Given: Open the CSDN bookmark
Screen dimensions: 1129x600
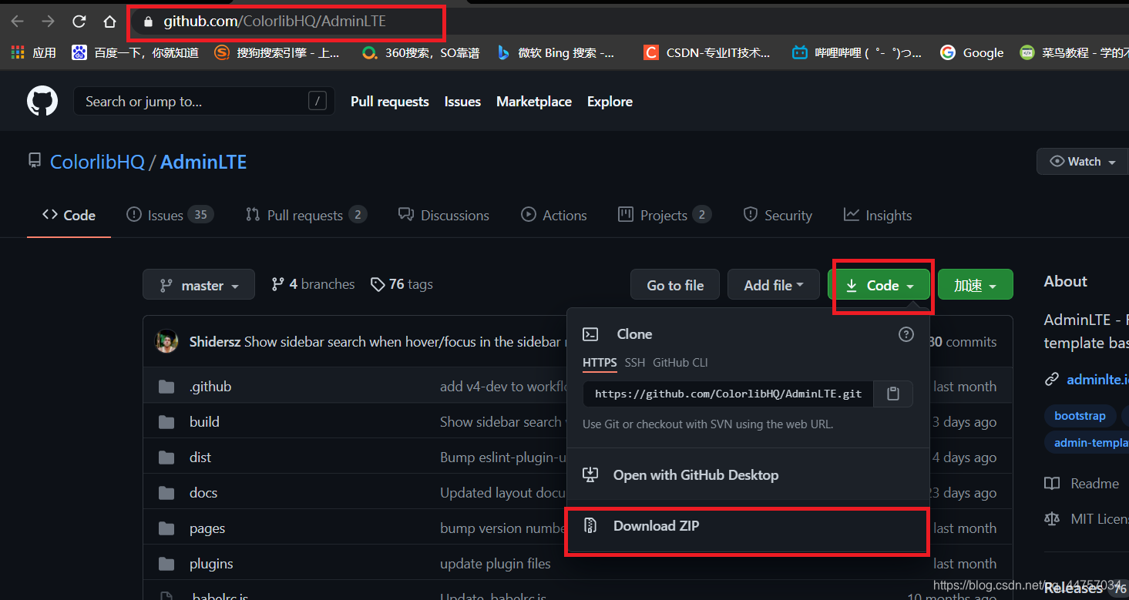Looking at the screenshot, I should tap(707, 52).
